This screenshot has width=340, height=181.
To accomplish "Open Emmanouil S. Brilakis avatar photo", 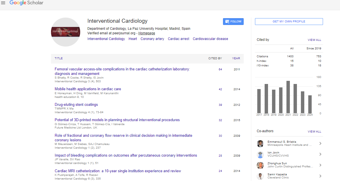I will point(260,144).
